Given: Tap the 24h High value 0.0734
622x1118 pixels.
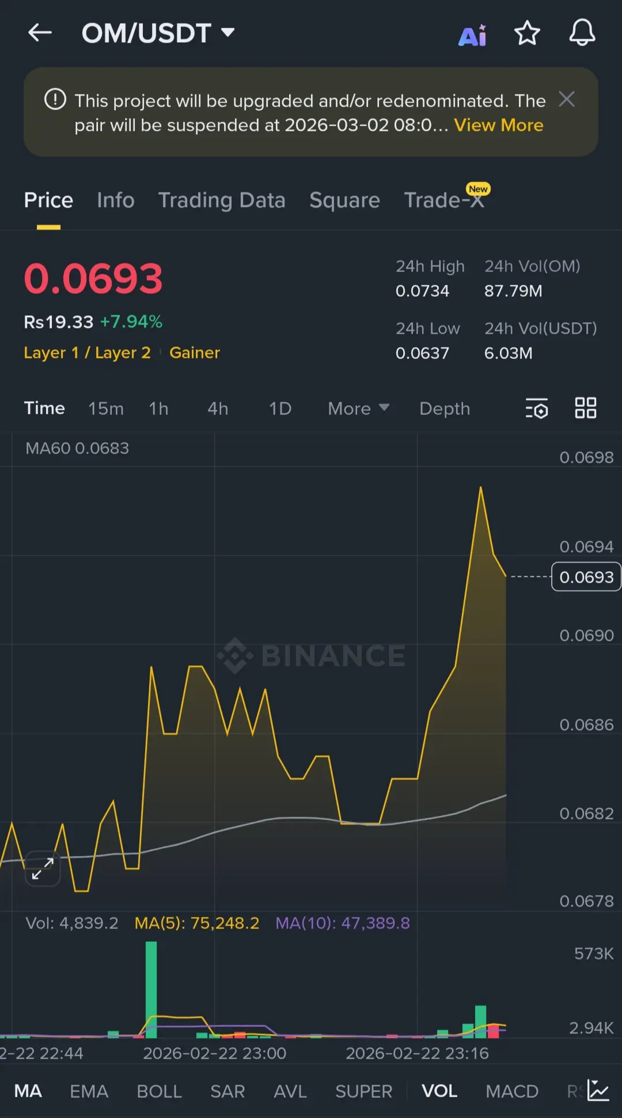Looking at the screenshot, I should pyautogui.click(x=422, y=291).
